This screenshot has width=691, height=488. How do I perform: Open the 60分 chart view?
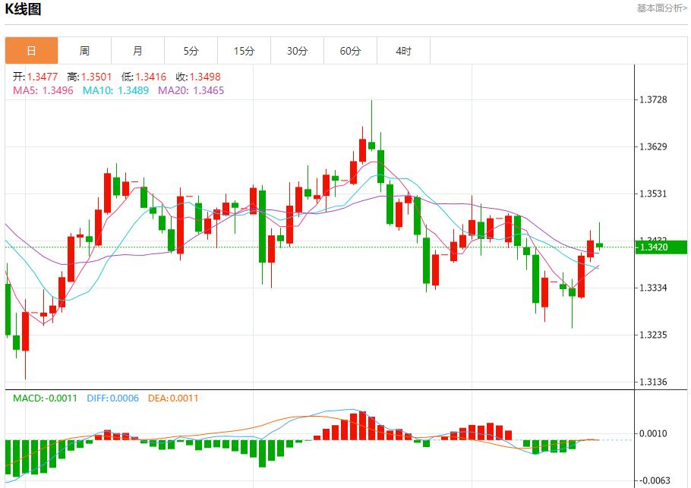[x=350, y=50]
